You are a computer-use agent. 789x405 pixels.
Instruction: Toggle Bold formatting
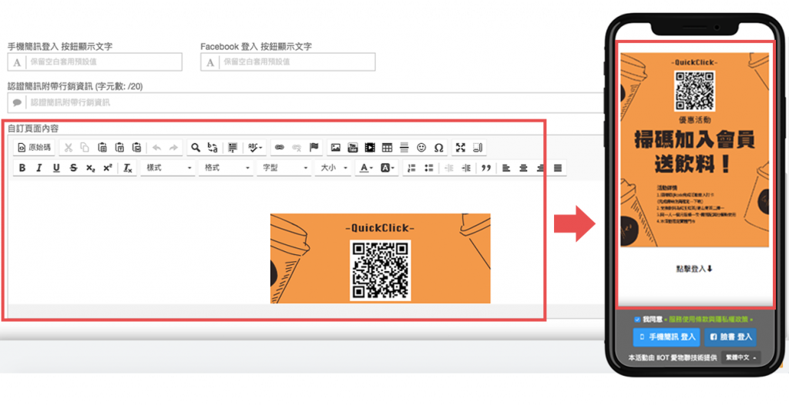[x=22, y=168]
